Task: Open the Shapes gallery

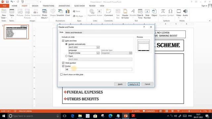Action: pyautogui.click(x=53, y=14)
